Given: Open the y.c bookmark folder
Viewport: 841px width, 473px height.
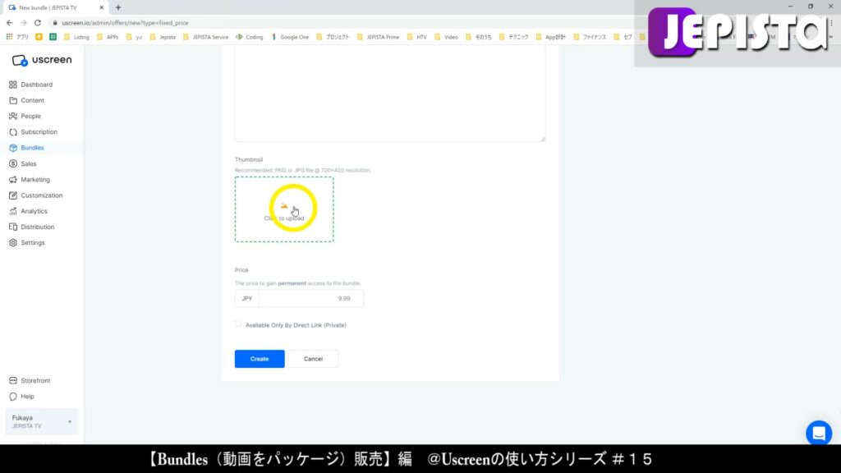Looking at the screenshot, I should click(134, 37).
